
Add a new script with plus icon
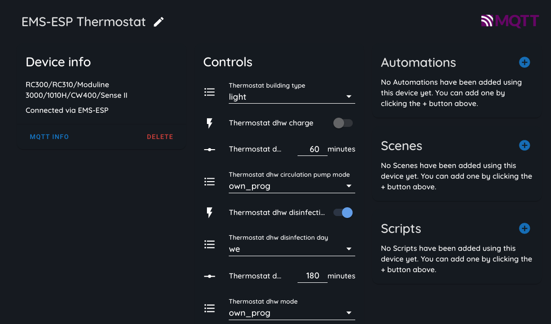(524, 228)
